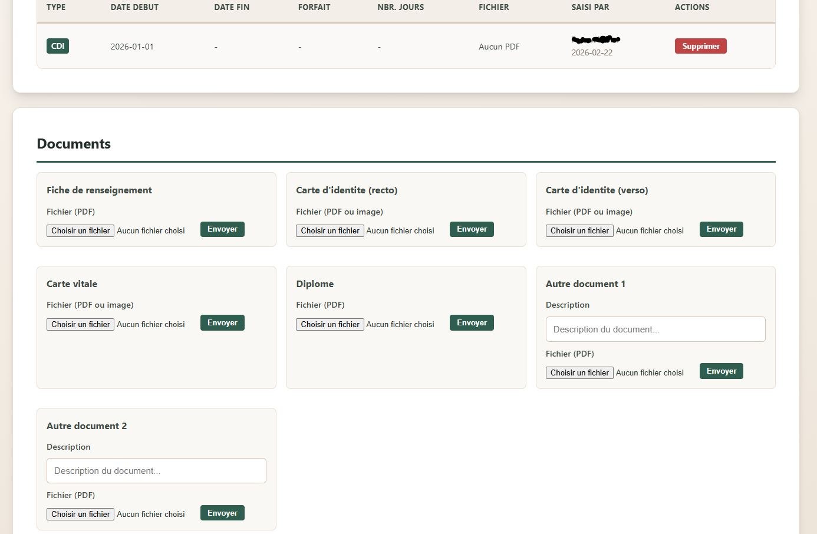This screenshot has width=817, height=534.
Task: Focus the Autre document 2 description field
Action: (156, 471)
